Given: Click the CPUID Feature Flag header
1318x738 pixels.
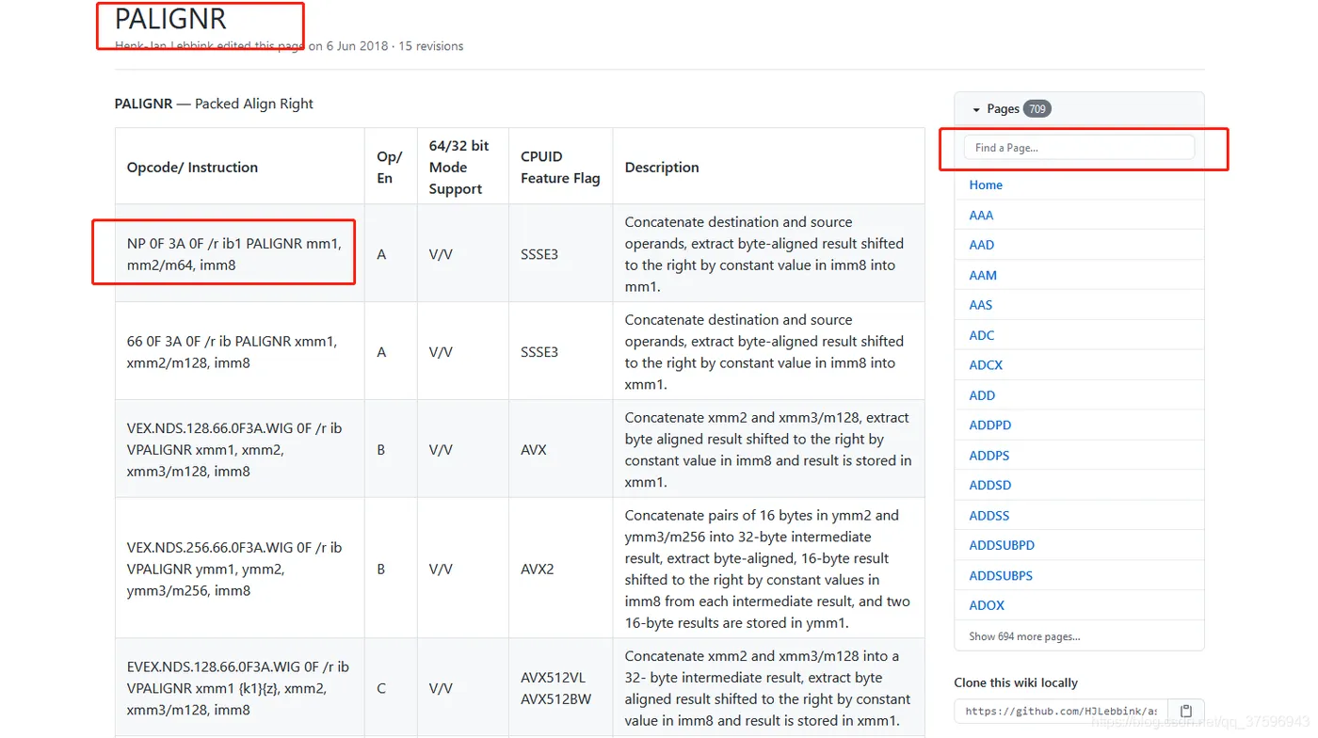Looking at the screenshot, I should (x=560, y=168).
